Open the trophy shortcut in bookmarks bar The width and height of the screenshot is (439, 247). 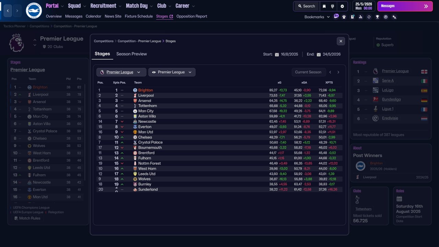coord(377,17)
